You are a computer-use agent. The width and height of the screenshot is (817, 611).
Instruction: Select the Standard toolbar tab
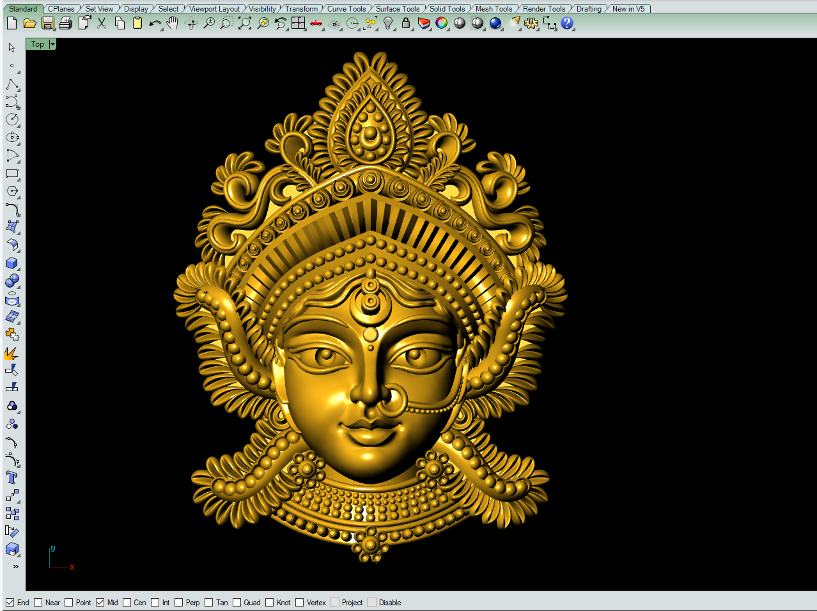click(23, 9)
